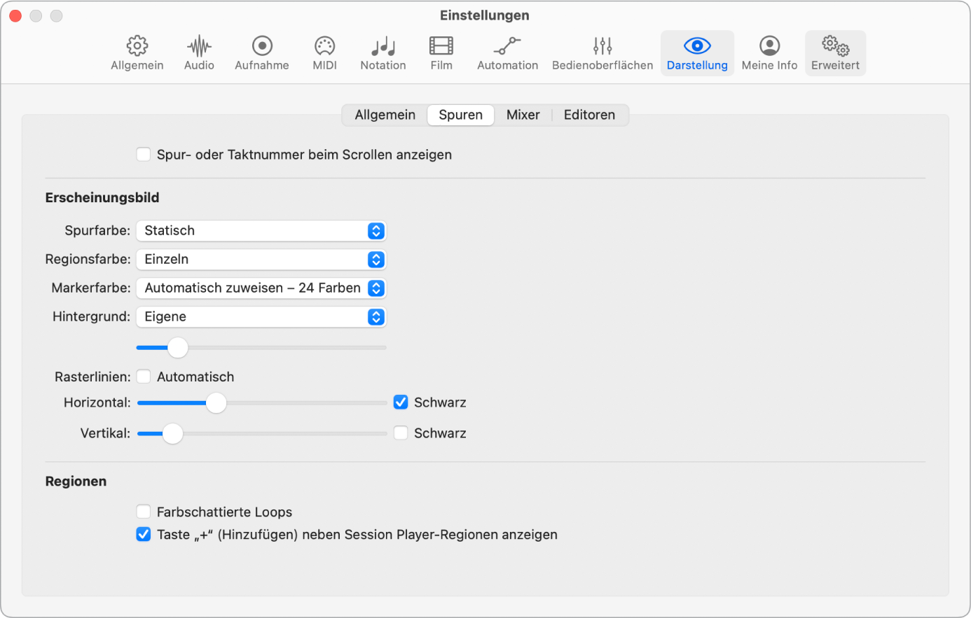Screen dimensions: 971x618
Task: Switch to the Spuren sub-tab
Action: pyautogui.click(x=460, y=115)
